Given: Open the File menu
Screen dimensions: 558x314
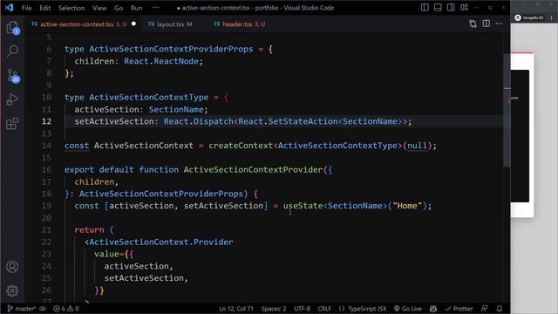Looking at the screenshot, I should 27,8.
